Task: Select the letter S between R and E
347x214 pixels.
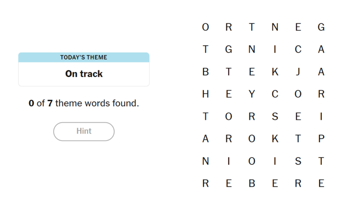Action: 275,117
